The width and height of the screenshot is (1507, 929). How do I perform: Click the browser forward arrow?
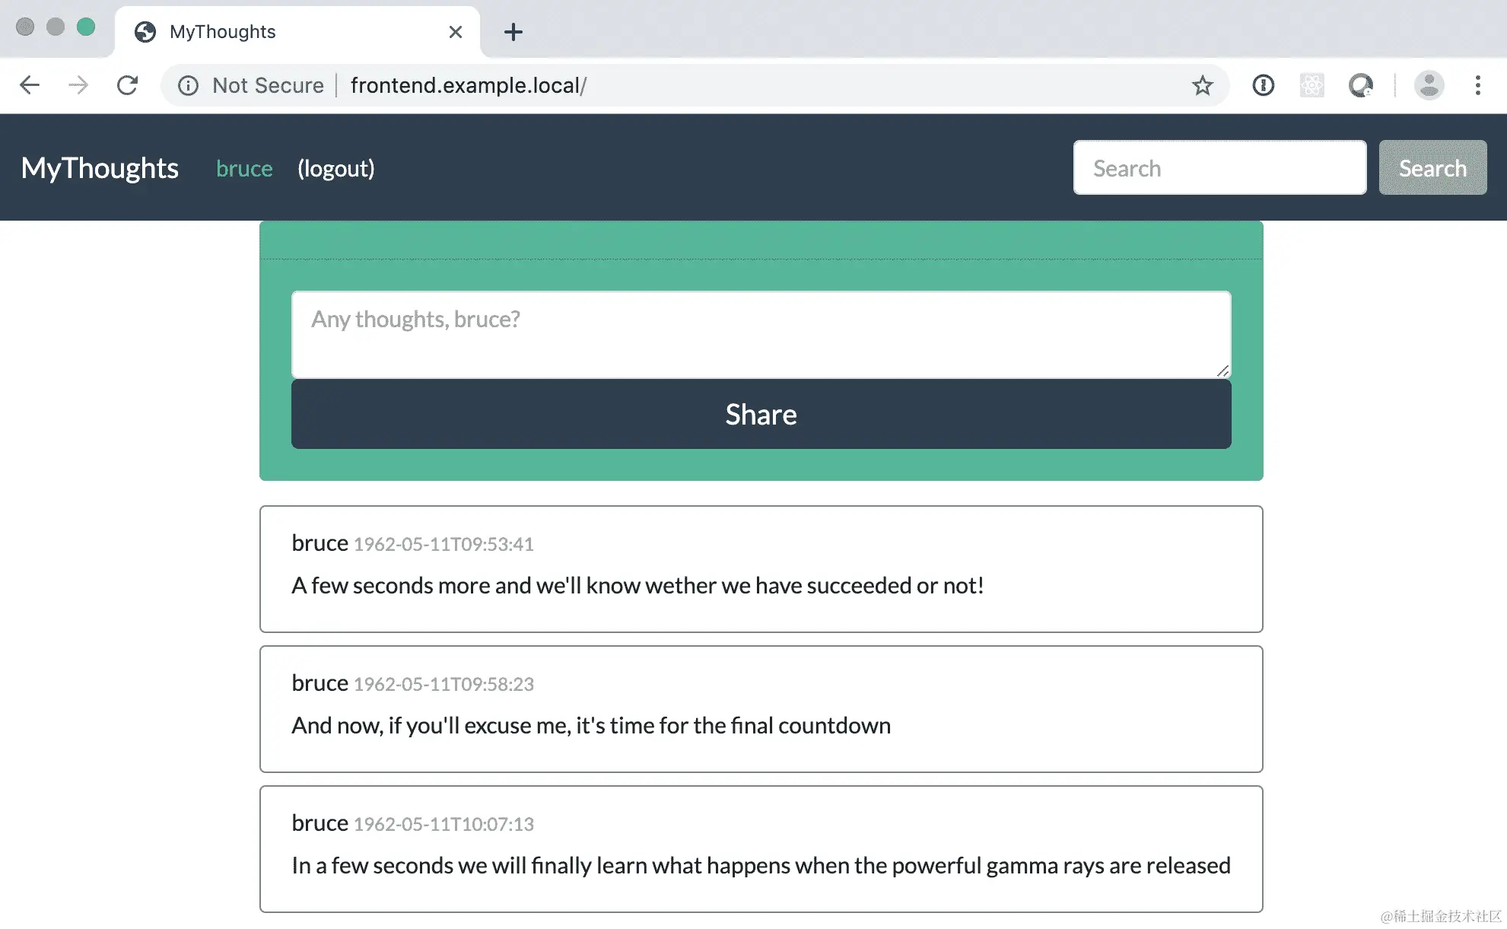pyautogui.click(x=78, y=85)
